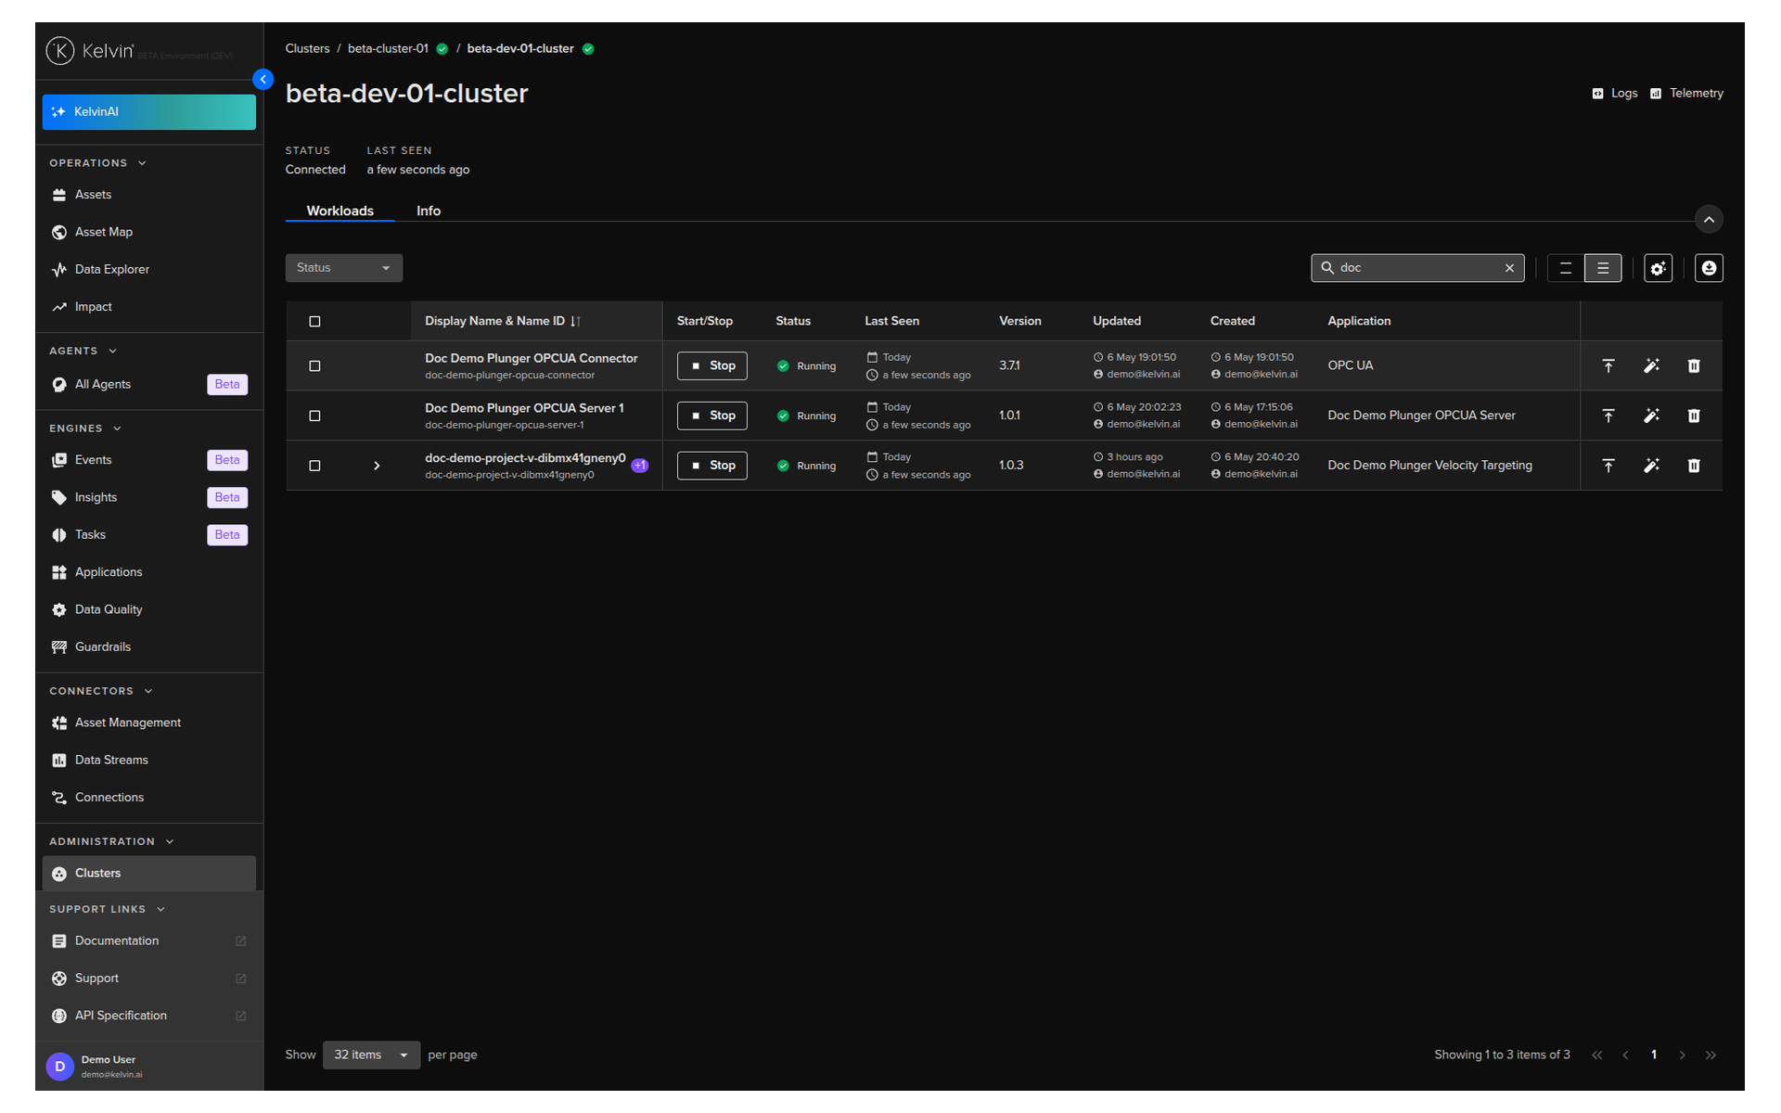Collapse the Support Links section
Viewport: 1781px width, 1113px height.
tap(108, 909)
